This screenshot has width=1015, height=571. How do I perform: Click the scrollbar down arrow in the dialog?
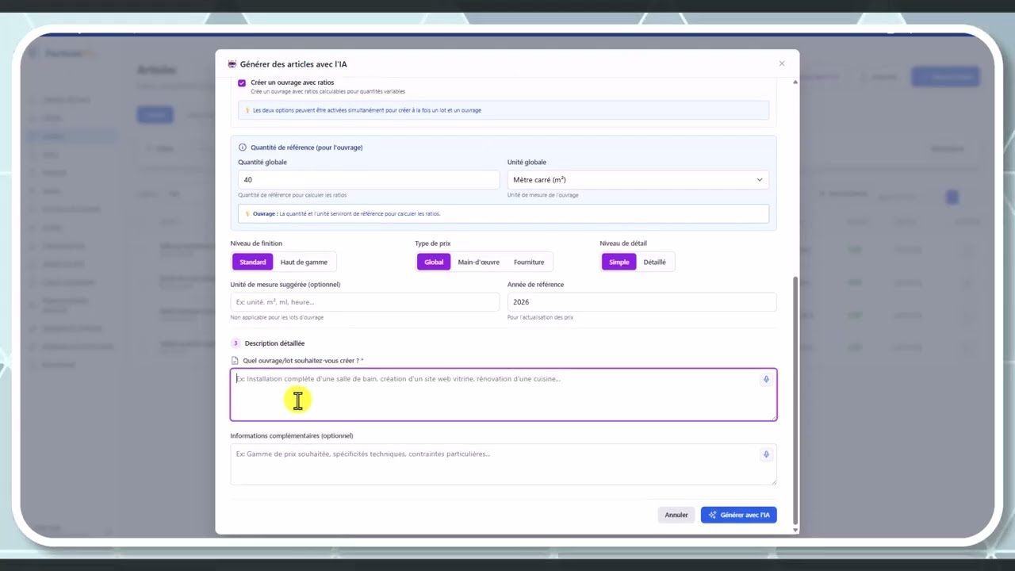pyautogui.click(x=795, y=530)
